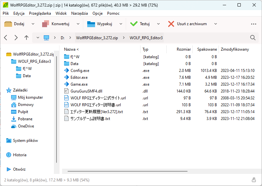The height and width of the screenshot is (186, 262).
Task: Click the computer icon in address bar
Action: [x=46, y=38]
